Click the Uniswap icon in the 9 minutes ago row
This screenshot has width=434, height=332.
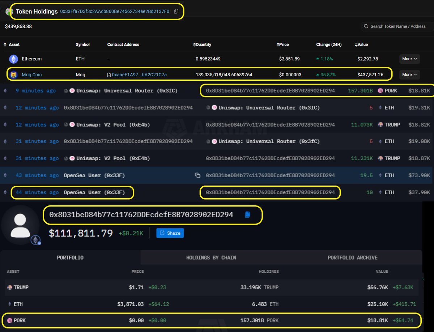click(x=72, y=91)
